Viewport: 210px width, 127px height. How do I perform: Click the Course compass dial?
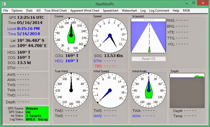[71, 35]
